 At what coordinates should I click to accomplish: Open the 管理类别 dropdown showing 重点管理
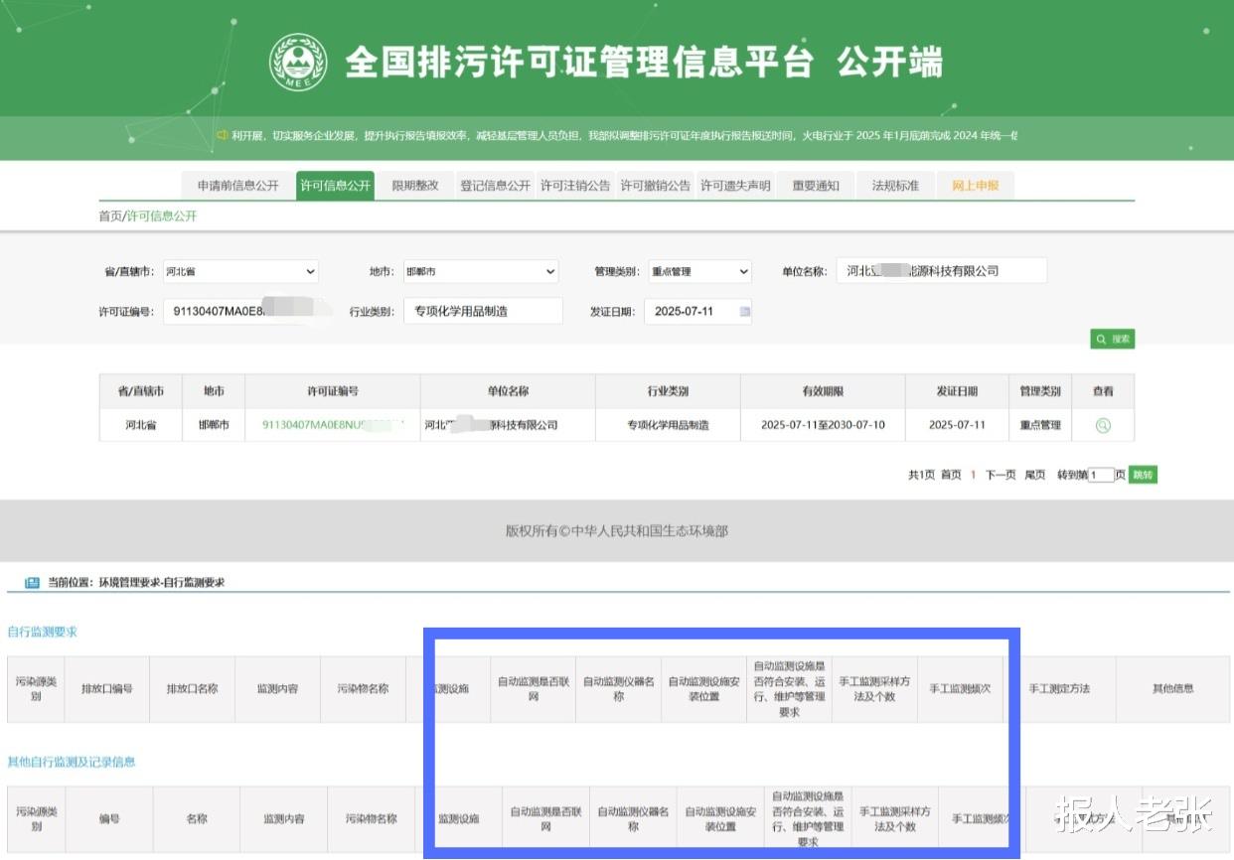700,271
